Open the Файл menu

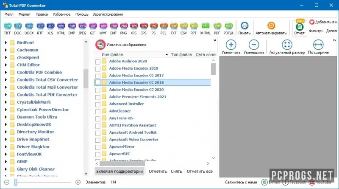9,14
